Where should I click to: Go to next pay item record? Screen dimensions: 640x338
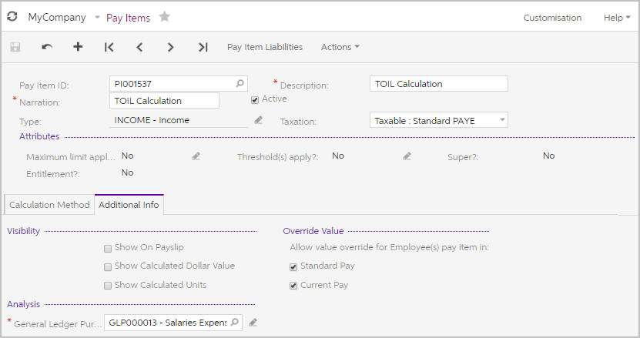[x=171, y=47]
